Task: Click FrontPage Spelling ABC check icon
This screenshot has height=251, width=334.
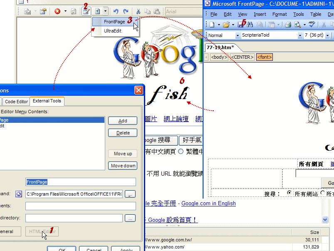Action: point(312,24)
